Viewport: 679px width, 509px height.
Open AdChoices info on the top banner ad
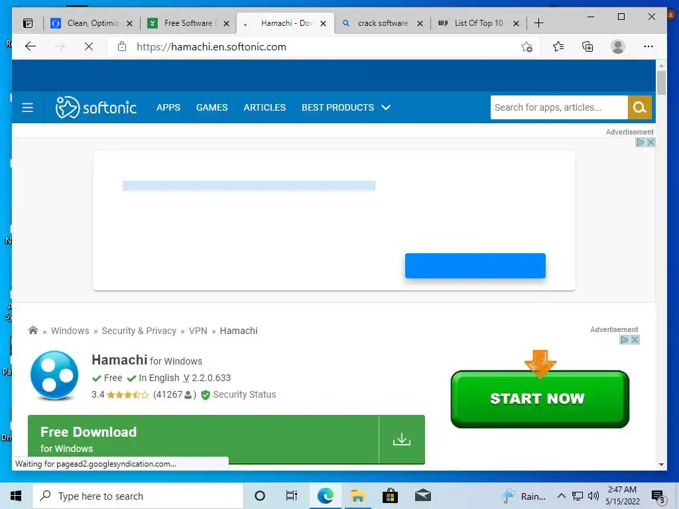pyautogui.click(x=641, y=142)
